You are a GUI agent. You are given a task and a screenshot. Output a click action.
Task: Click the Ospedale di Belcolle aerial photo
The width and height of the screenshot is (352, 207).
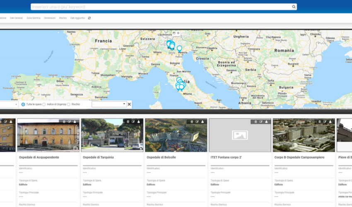click(176, 135)
